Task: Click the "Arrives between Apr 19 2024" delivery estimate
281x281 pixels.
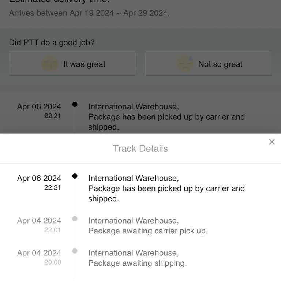Action: point(89,13)
